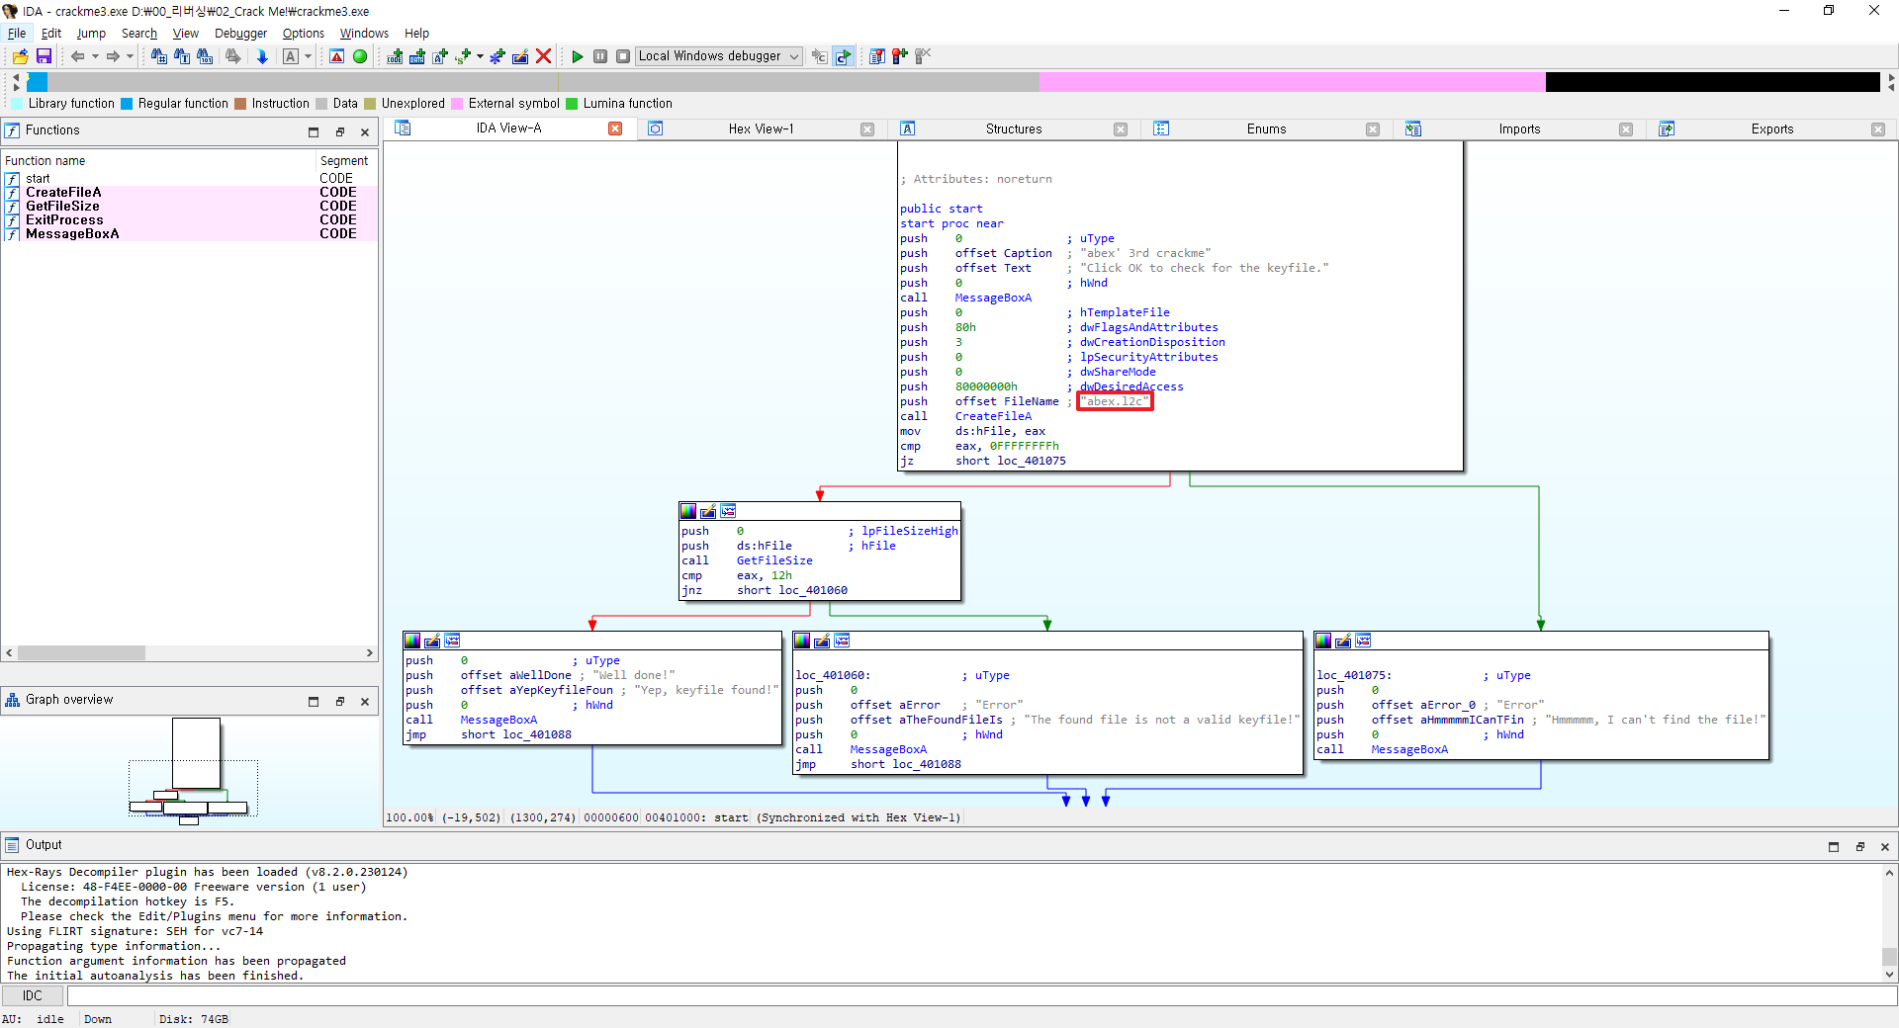This screenshot has width=1899, height=1028.
Task: Click the CreateFileA call in start
Action: pos(993,416)
